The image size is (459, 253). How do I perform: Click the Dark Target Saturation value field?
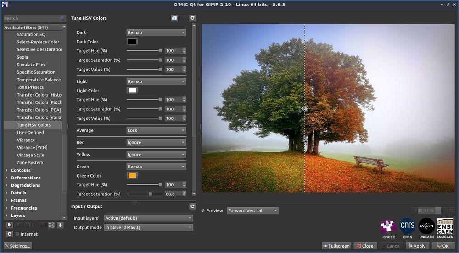click(x=173, y=60)
